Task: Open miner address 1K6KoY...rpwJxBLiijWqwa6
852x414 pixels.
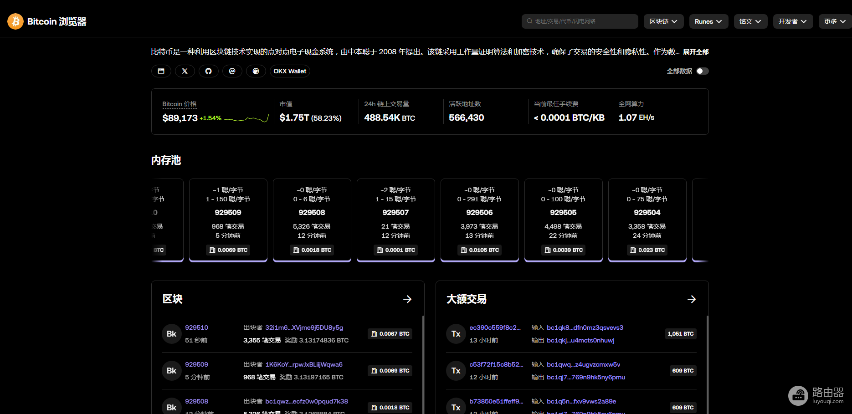Action: [x=304, y=364]
